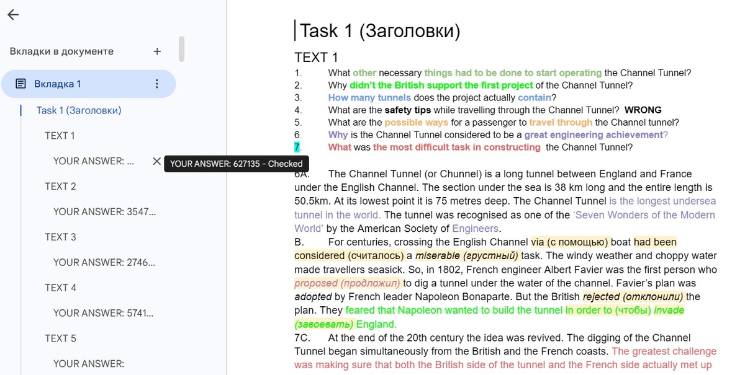The image size is (745, 375).
Task: Click the highlighted word proposed (продложил)
Action: tap(348, 283)
